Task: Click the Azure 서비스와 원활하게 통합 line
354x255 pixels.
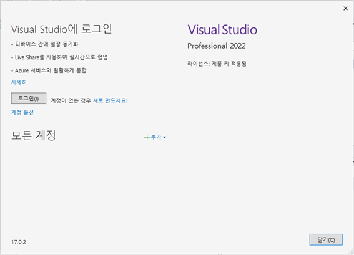Action: click(49, 70)
